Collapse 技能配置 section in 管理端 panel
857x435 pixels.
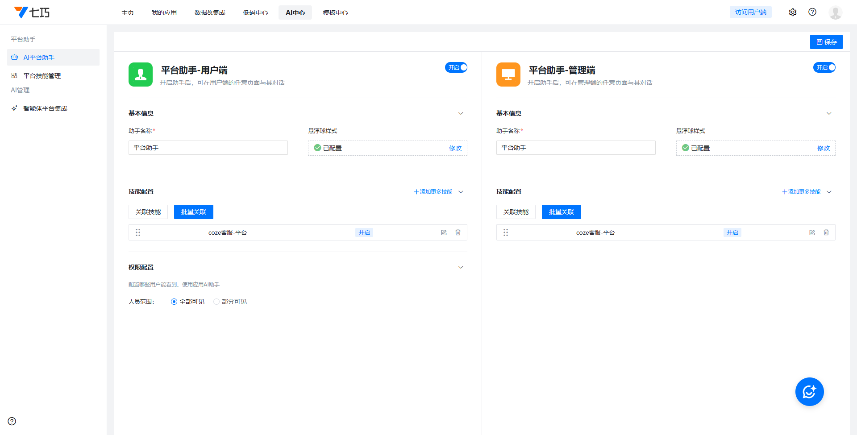pos(829,192)
